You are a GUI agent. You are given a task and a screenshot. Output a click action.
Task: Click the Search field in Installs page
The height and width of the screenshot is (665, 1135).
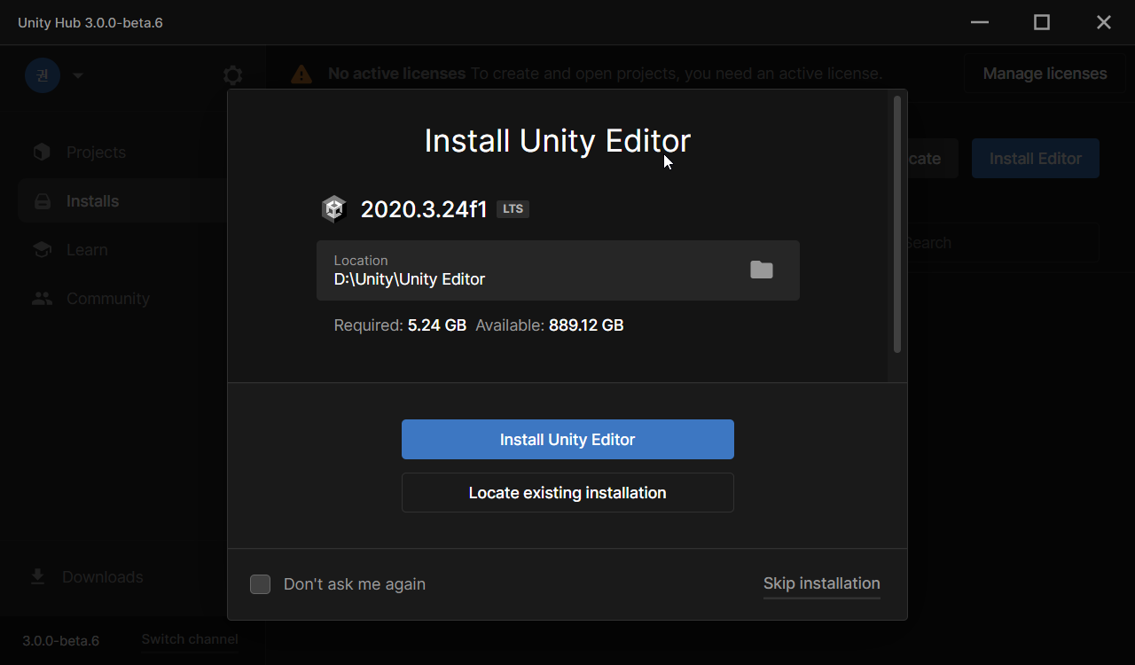[x=1002, y=243]
